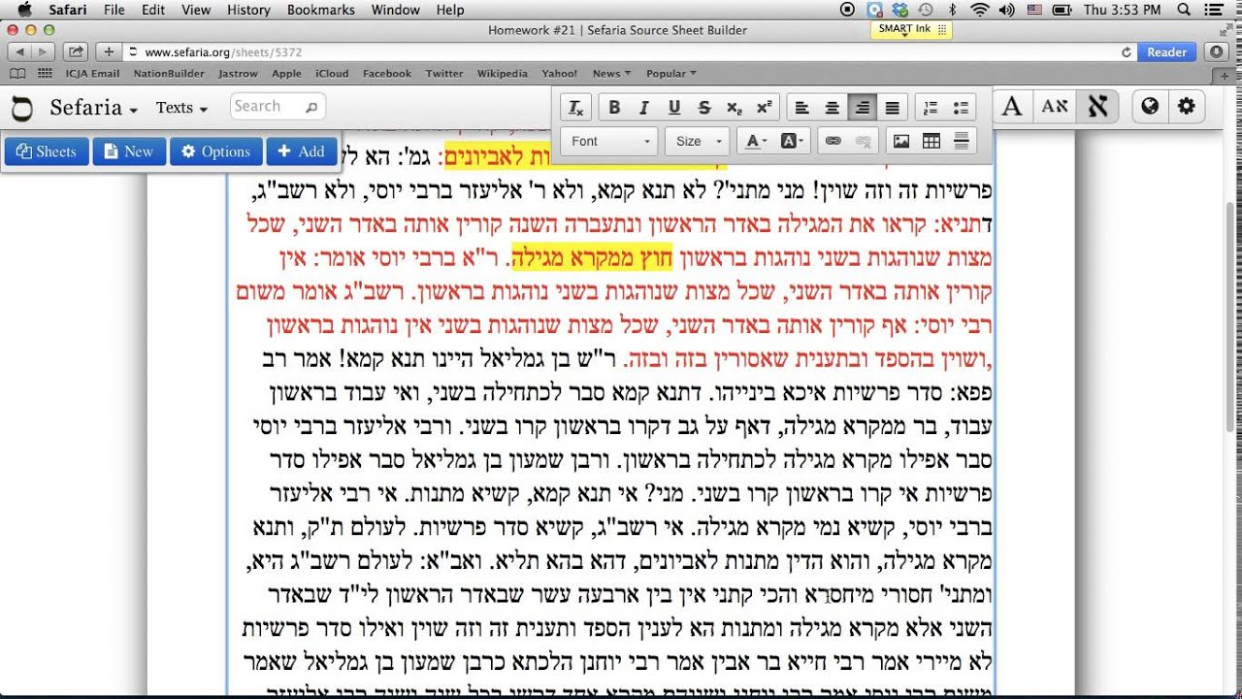Open Safari Bookmarks menu

tap(321, 10)
